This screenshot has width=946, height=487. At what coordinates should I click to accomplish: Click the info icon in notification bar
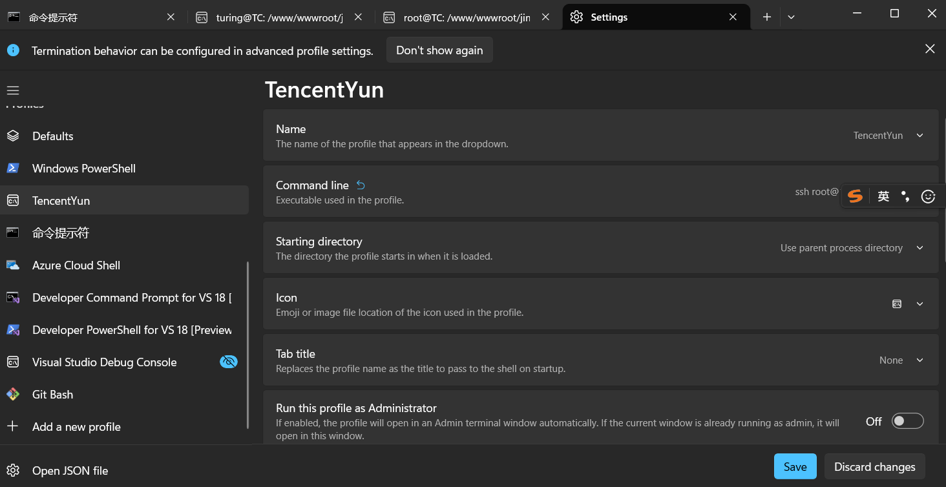pyautogui.click(x=13, y=50)
